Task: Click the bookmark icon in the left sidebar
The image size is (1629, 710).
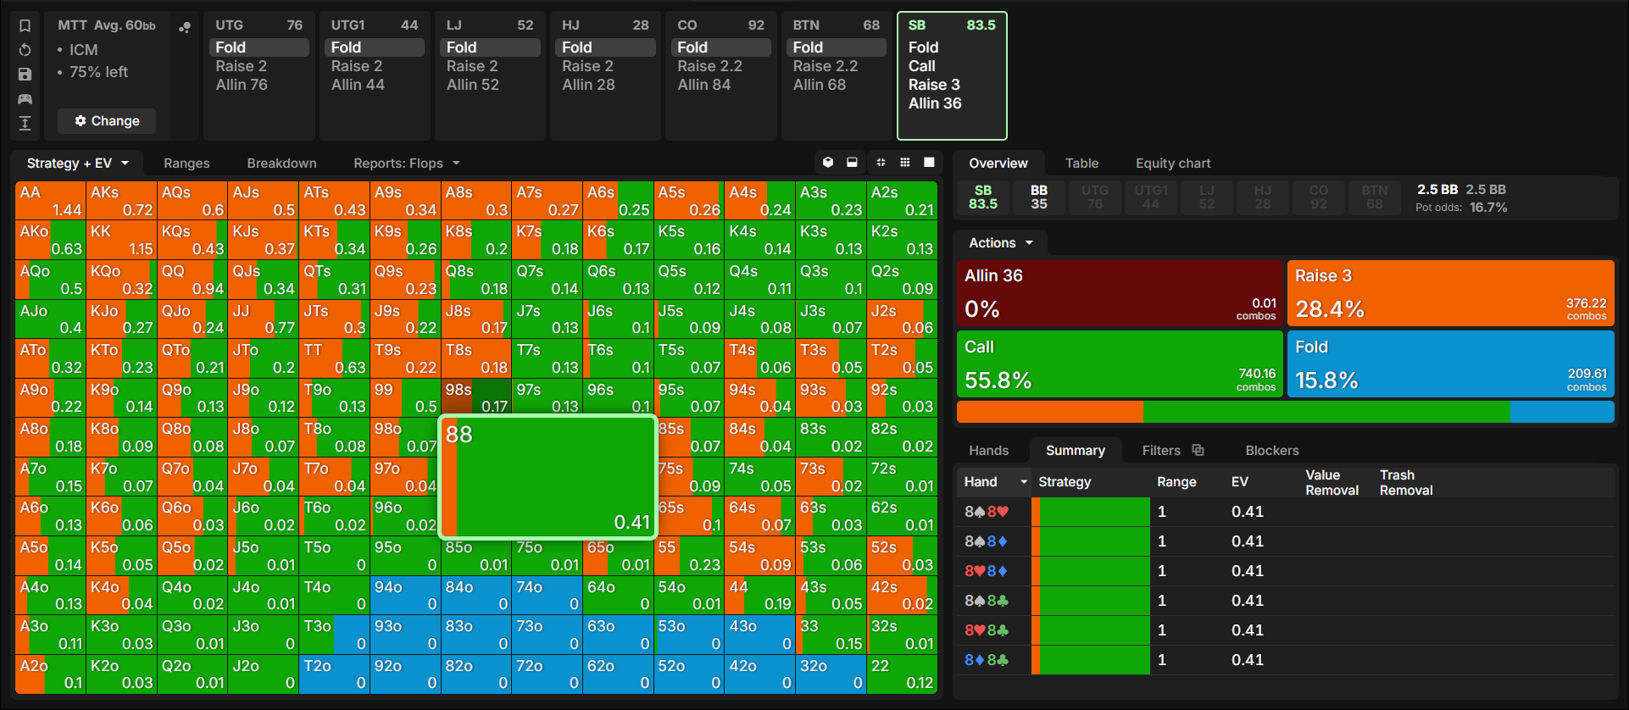Action: click(25, 25)
